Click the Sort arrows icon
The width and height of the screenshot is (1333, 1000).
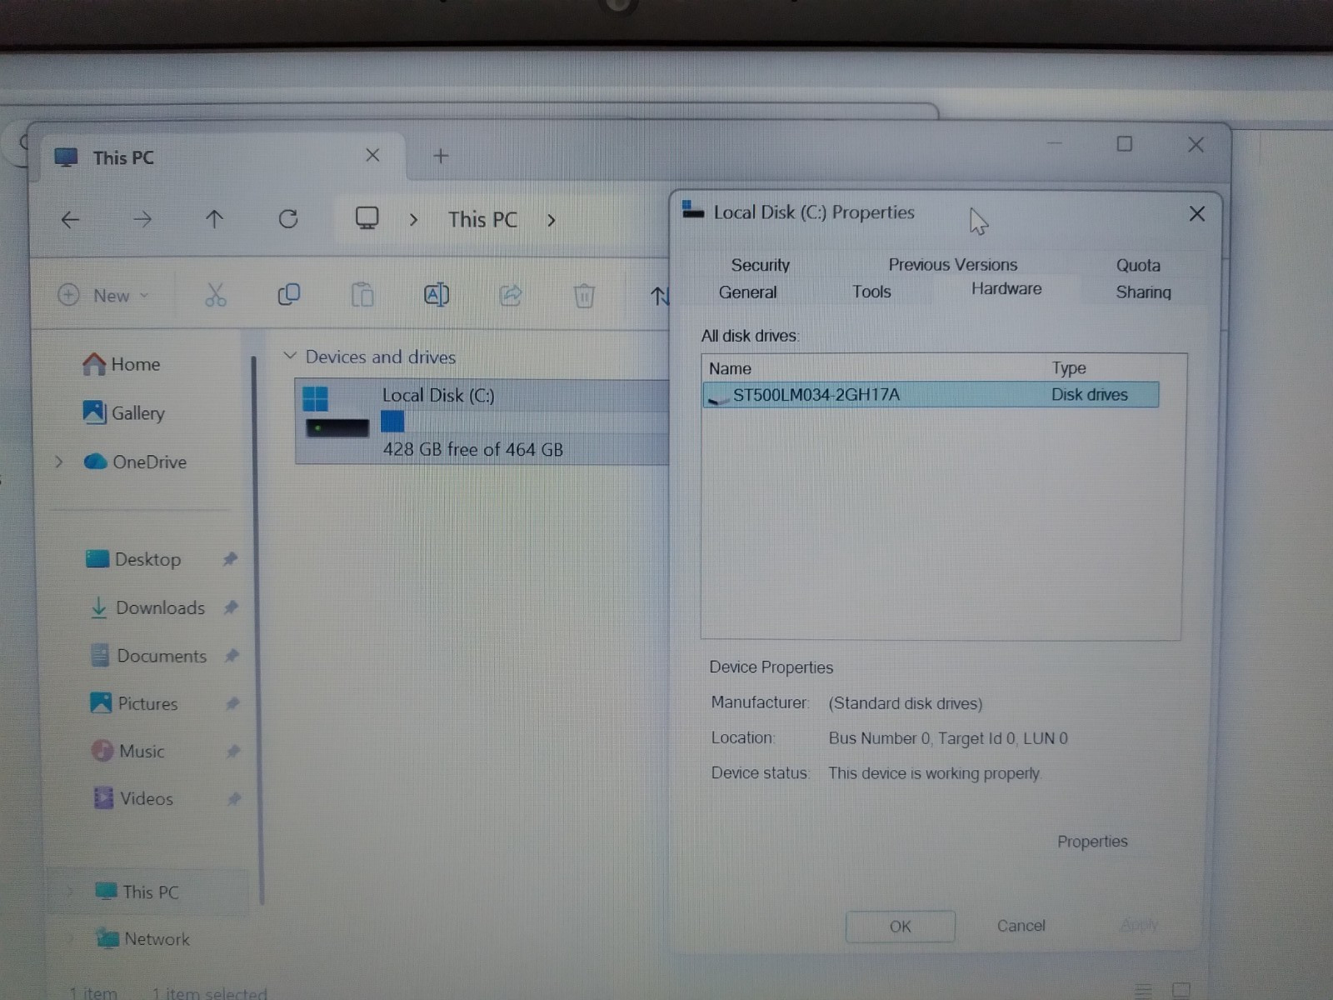659,296
